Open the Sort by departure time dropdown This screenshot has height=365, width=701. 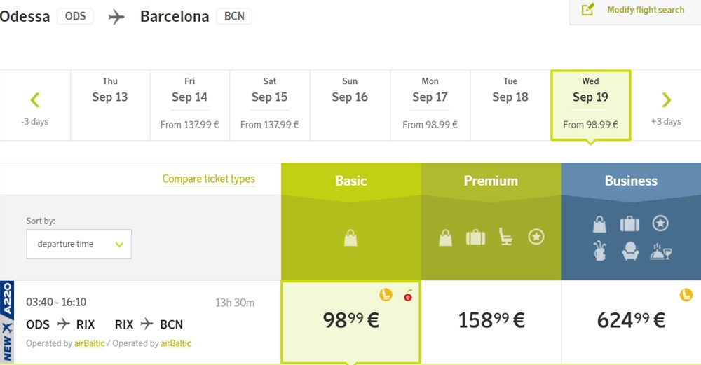[79, 244]
